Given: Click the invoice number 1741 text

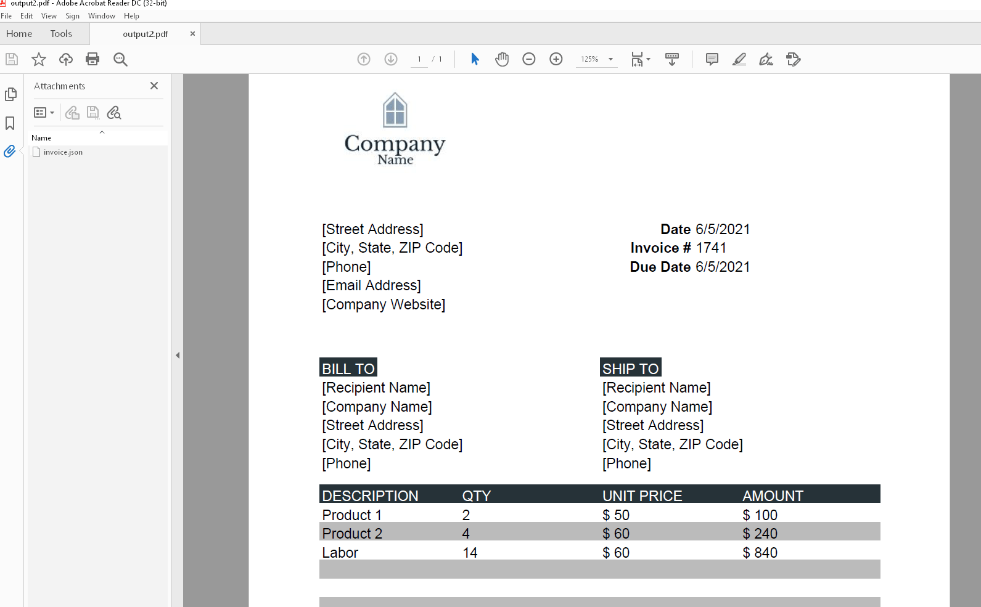Looking at the screenshot, I should (711, 248).
